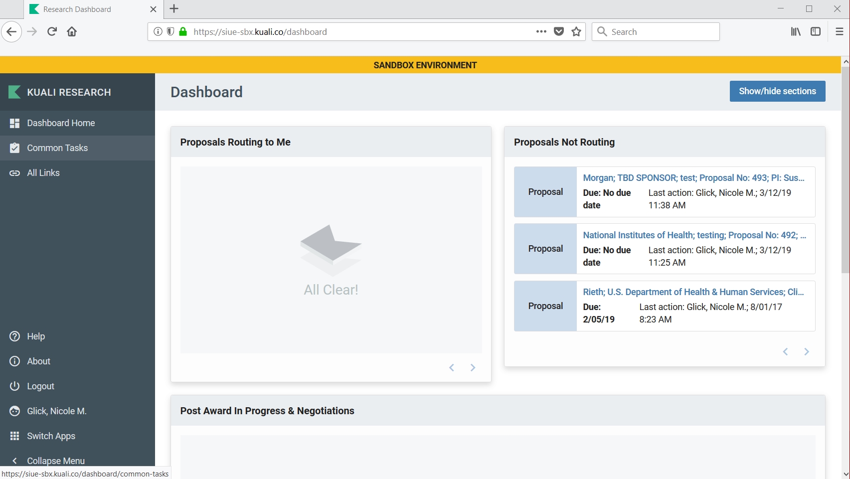
Task: Click Show/hide sections button
Action: pos(777,91)
